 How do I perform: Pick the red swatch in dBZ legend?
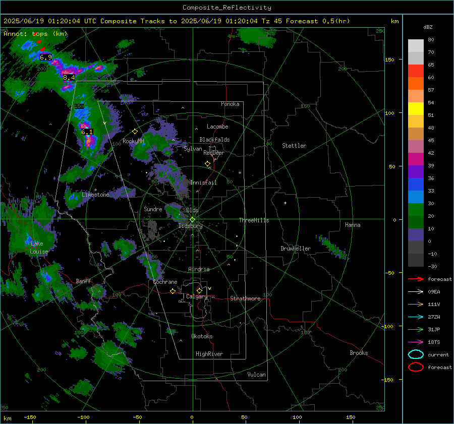pos(416,71)
